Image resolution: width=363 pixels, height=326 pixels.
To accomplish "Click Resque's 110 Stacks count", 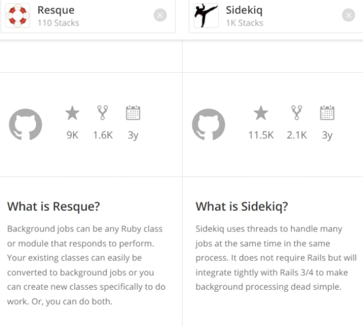I will click(58, 23).
